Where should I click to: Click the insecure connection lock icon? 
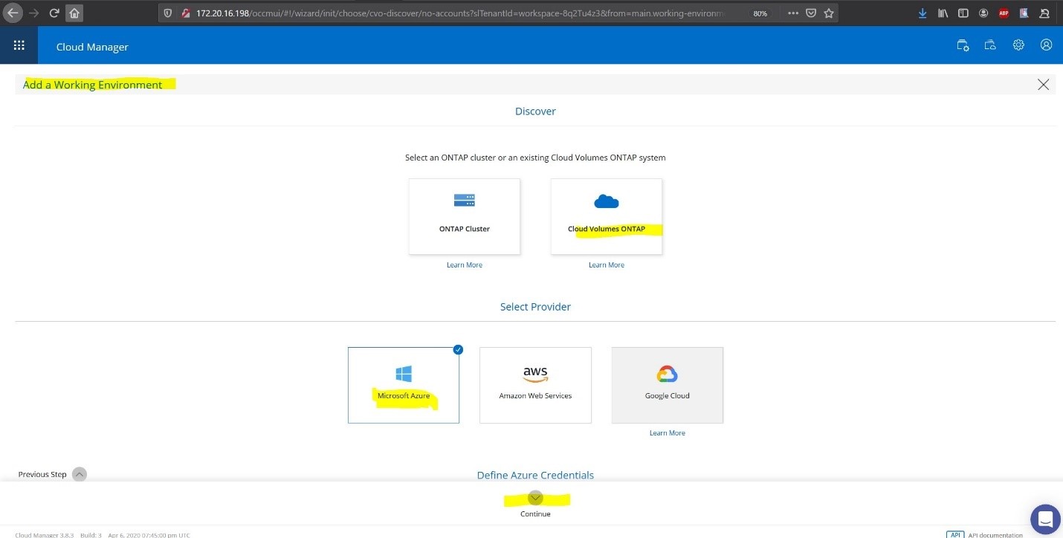(187, 13)
